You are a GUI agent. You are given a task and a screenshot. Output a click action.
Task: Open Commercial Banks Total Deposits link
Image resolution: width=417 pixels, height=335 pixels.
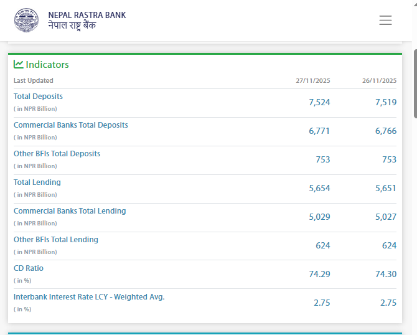(x=71, y=125)
